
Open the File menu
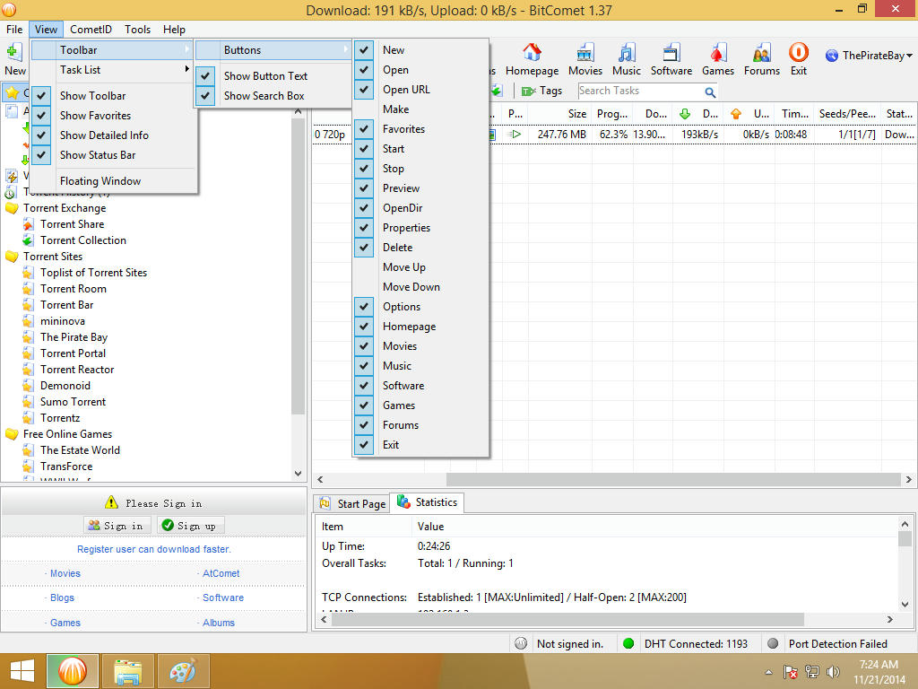pos(14,30)
